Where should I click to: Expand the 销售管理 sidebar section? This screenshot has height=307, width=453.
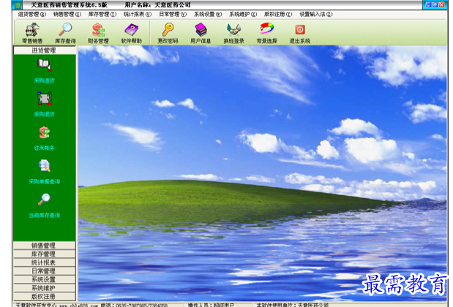click(x=44, y=246)
